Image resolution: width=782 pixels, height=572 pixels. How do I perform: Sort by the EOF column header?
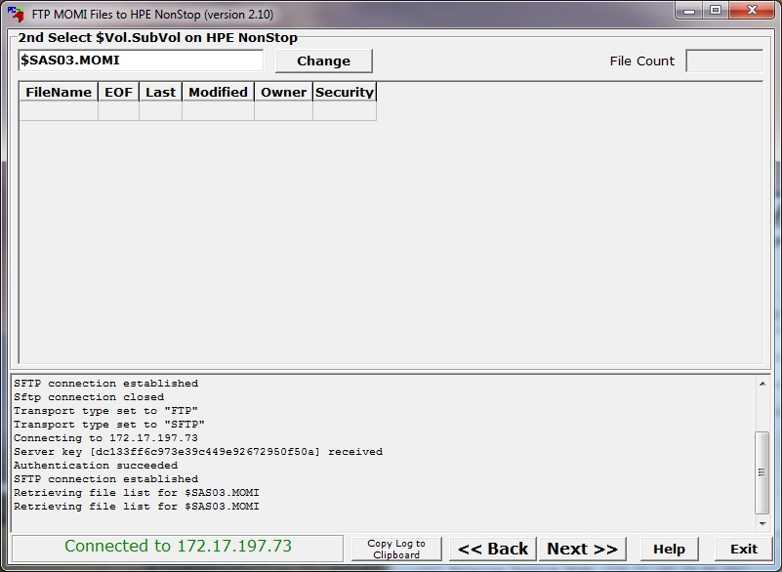tap(118, 92)
